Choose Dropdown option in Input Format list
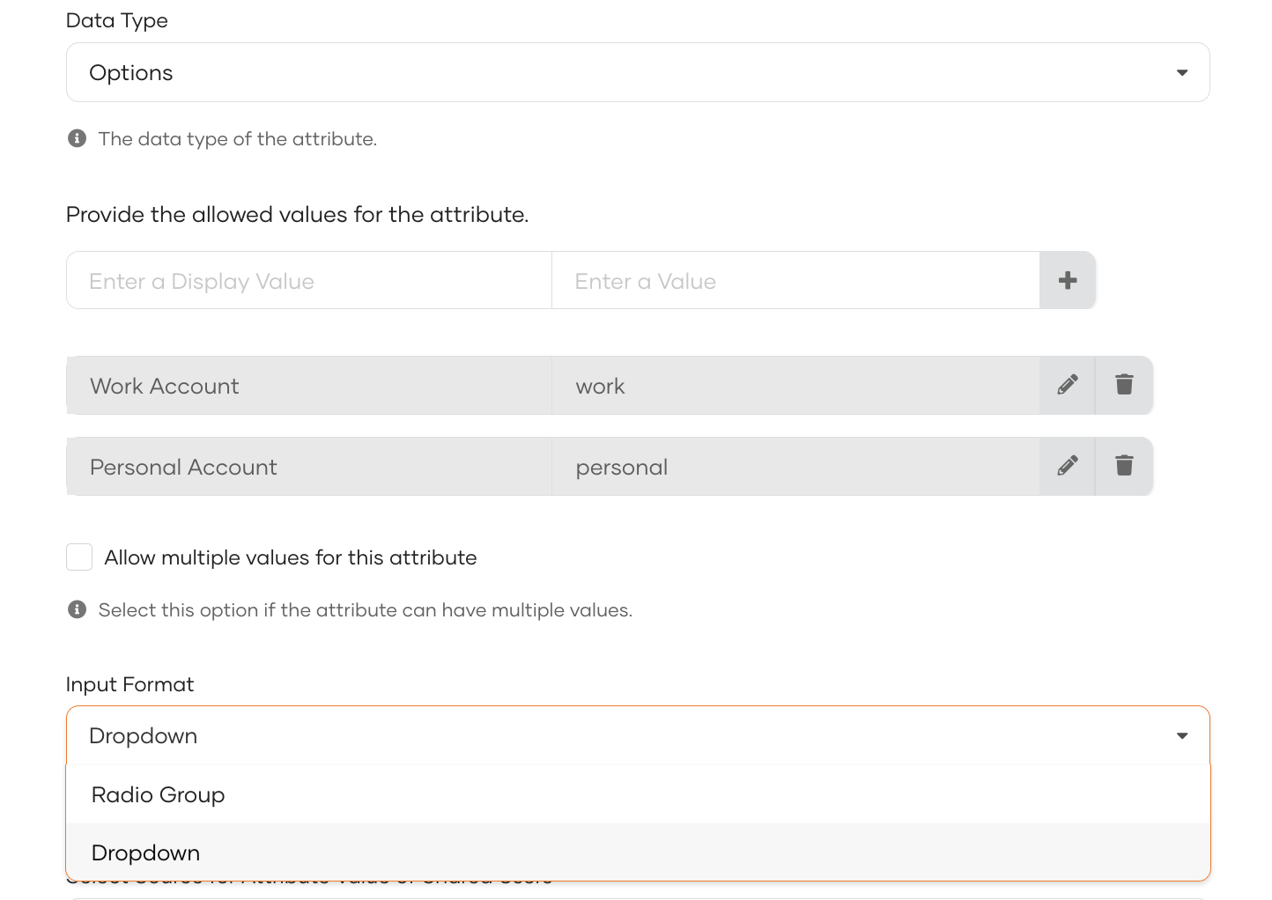The height and width of the screenshot is (900, 1272). [x=638, y=852]
